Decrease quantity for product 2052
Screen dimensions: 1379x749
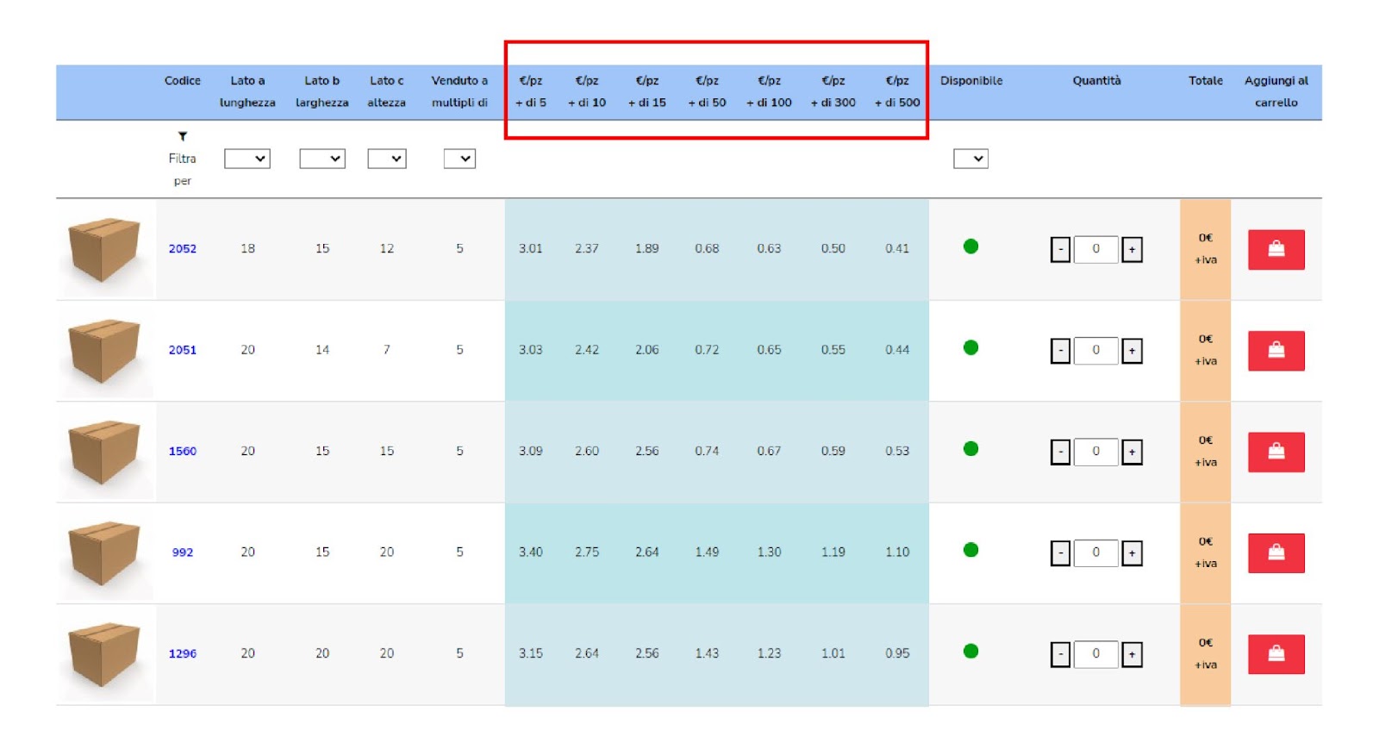1061,250
